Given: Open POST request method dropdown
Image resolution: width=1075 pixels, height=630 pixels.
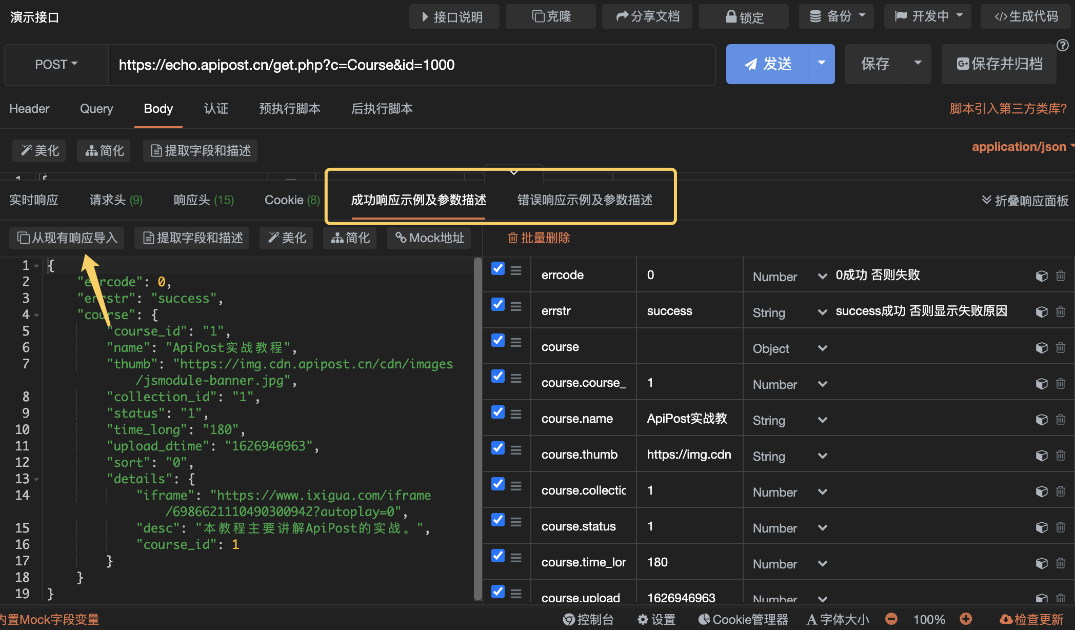Looking at the screenshot, I should tap(56, 65).
